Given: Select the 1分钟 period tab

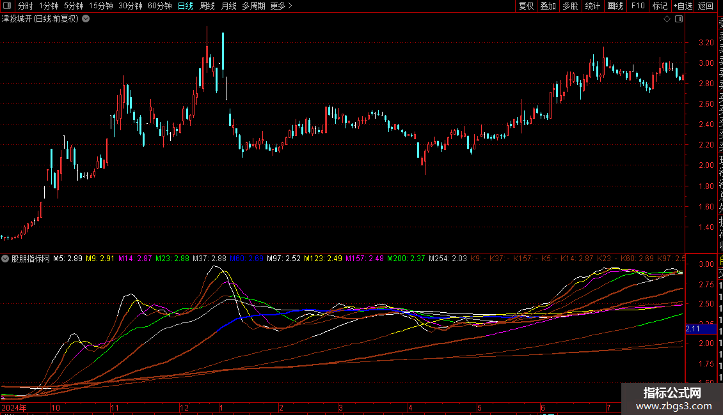Looking at the screenshot, I should [x=49, y=6].
